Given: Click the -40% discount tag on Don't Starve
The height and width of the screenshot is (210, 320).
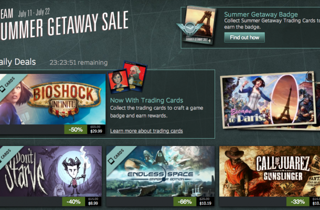Looking at the screenshot, I should click(73, 202).
